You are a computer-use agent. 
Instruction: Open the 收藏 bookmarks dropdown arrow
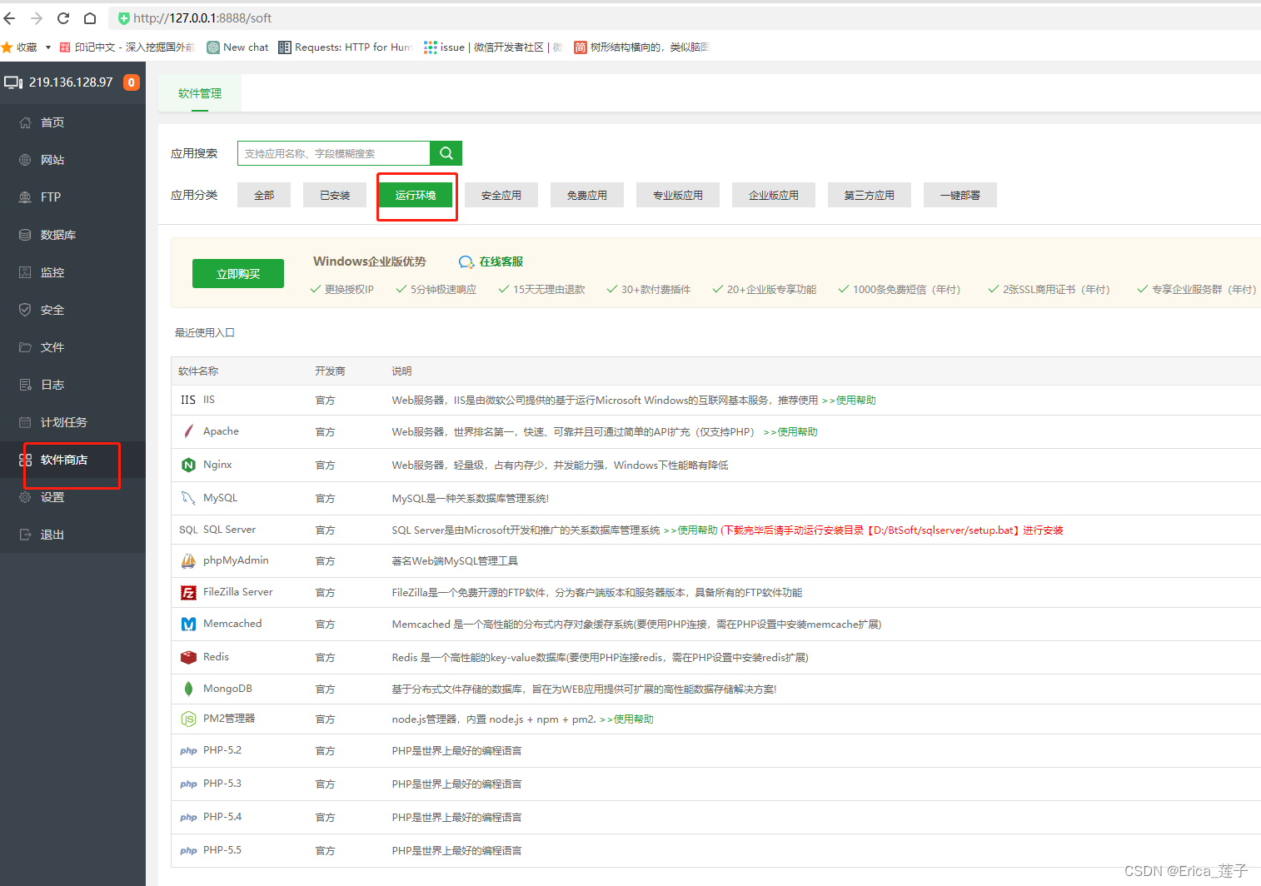tap(48, 47)
